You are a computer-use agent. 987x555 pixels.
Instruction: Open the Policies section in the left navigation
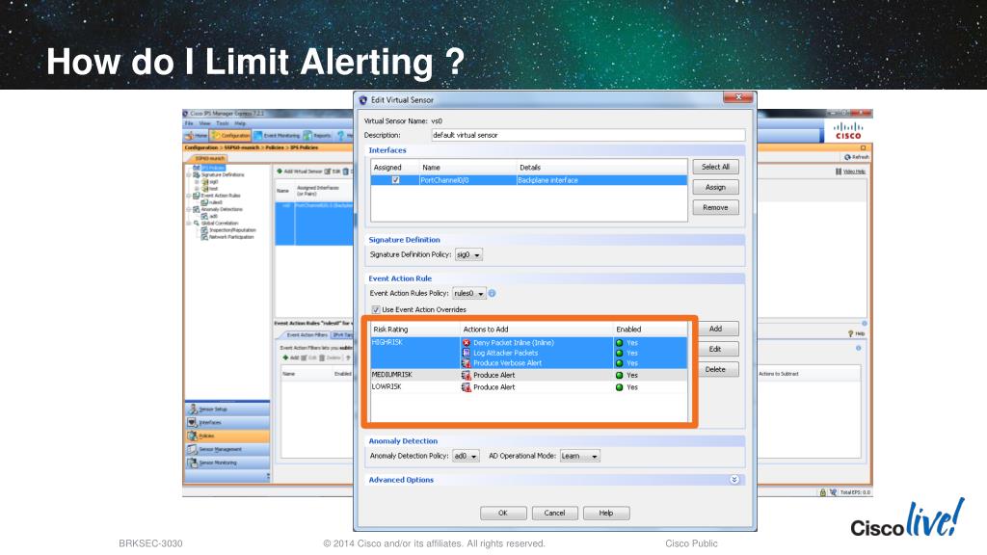point(227,436)
